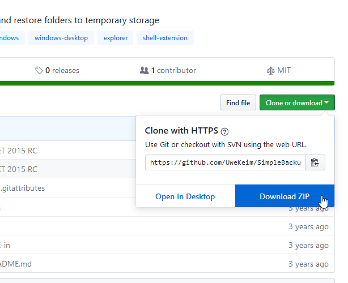Image resolution: width=348 pixels, height=283 pixels.
Task: Click the repository description text
Action: click(79, 20)
